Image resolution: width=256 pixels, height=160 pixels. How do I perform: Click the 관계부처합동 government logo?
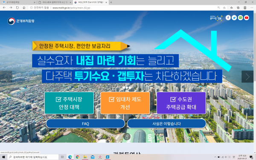(x=21, y=21)
